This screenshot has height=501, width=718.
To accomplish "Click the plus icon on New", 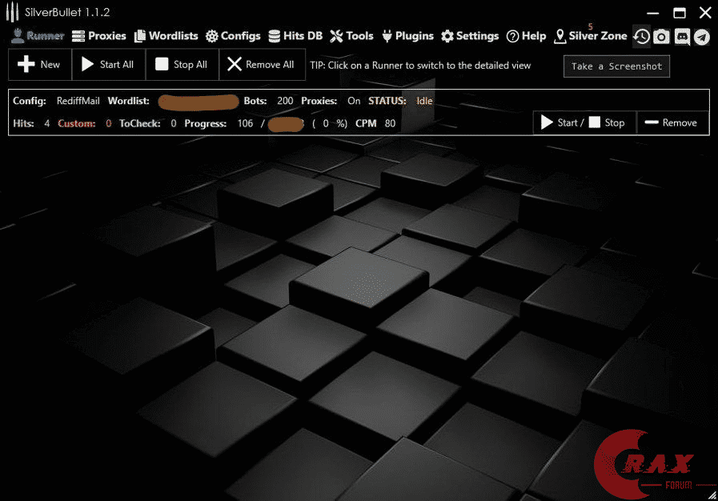I will [x=26, y=64].
